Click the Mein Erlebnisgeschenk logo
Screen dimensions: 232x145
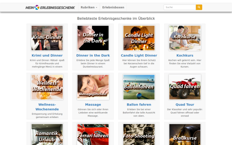50,7
